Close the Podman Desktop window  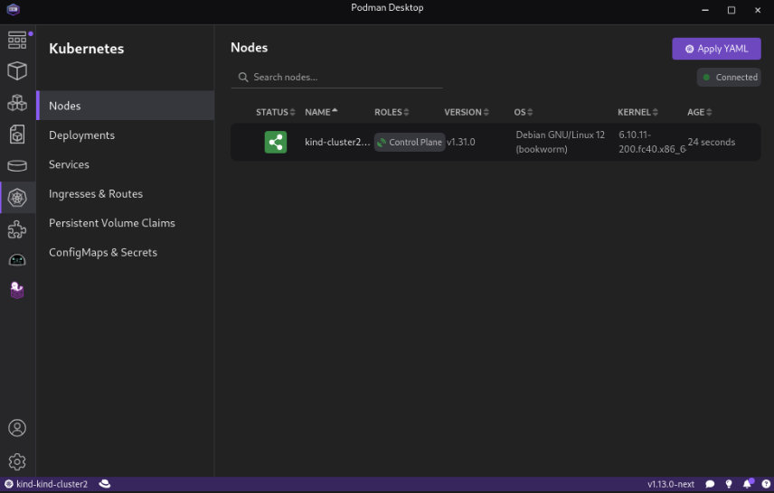coord(758,10)
